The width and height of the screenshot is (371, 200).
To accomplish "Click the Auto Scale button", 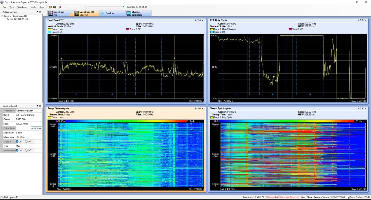I will (x=37, y=128).
